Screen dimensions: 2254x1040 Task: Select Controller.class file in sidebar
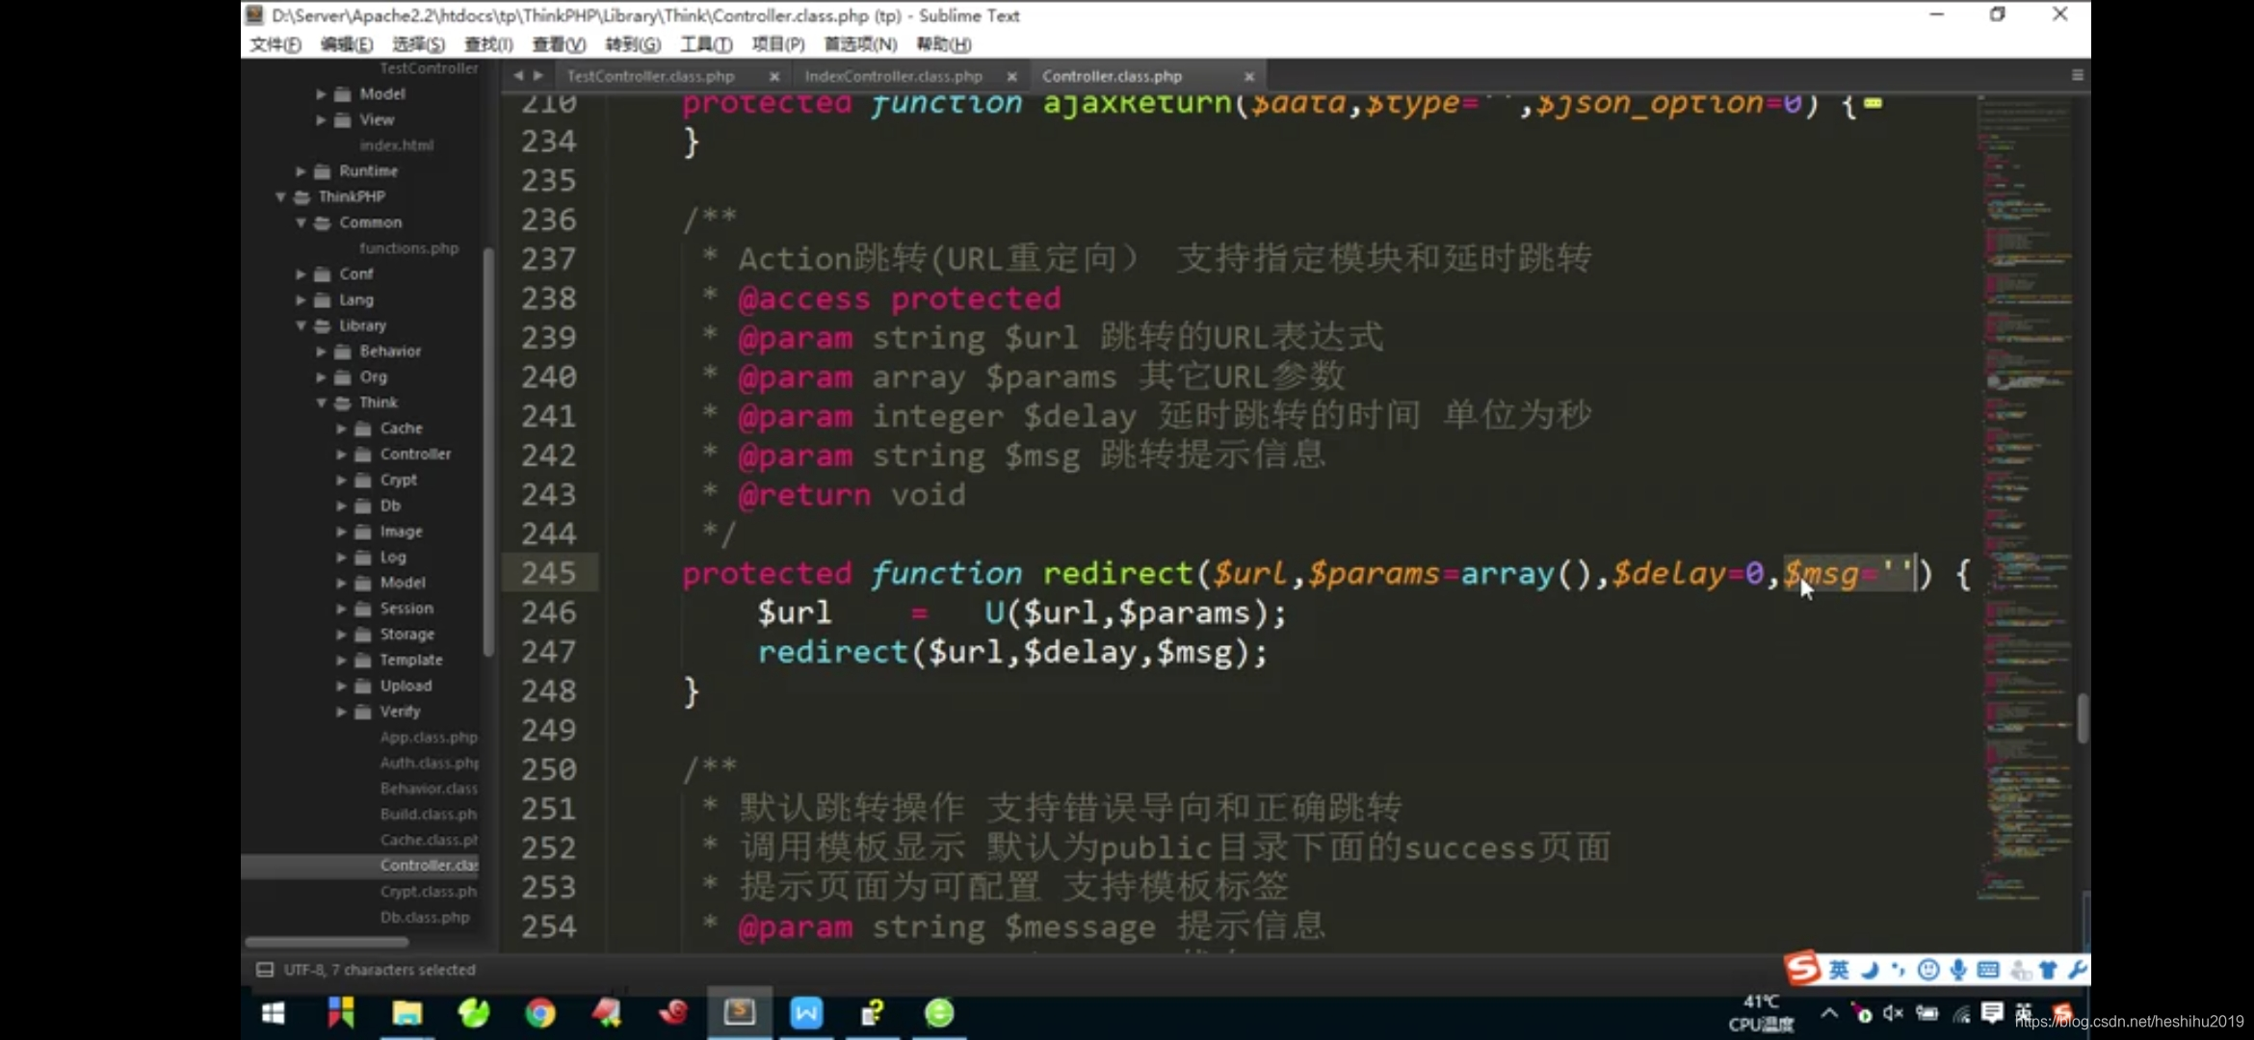pyautogui.click(x=429, y=865)
